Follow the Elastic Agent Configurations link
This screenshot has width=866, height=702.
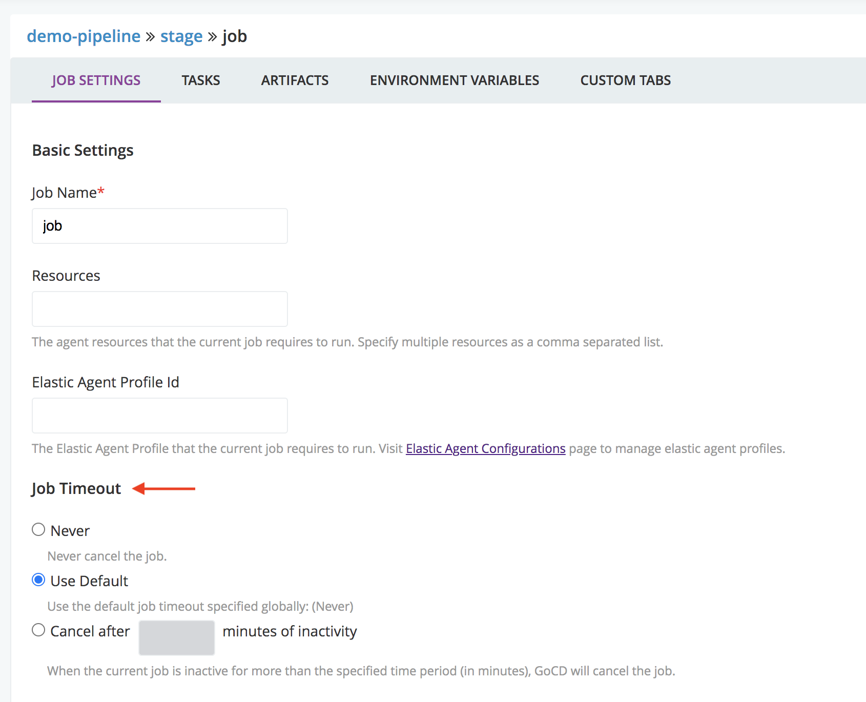coord(486,448)
